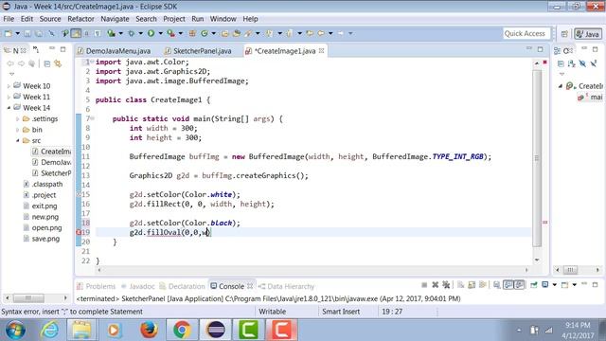This screenshot has width=606, height=341.
Task: Click Remove All Terminated Launches icon
Action: 446,285
